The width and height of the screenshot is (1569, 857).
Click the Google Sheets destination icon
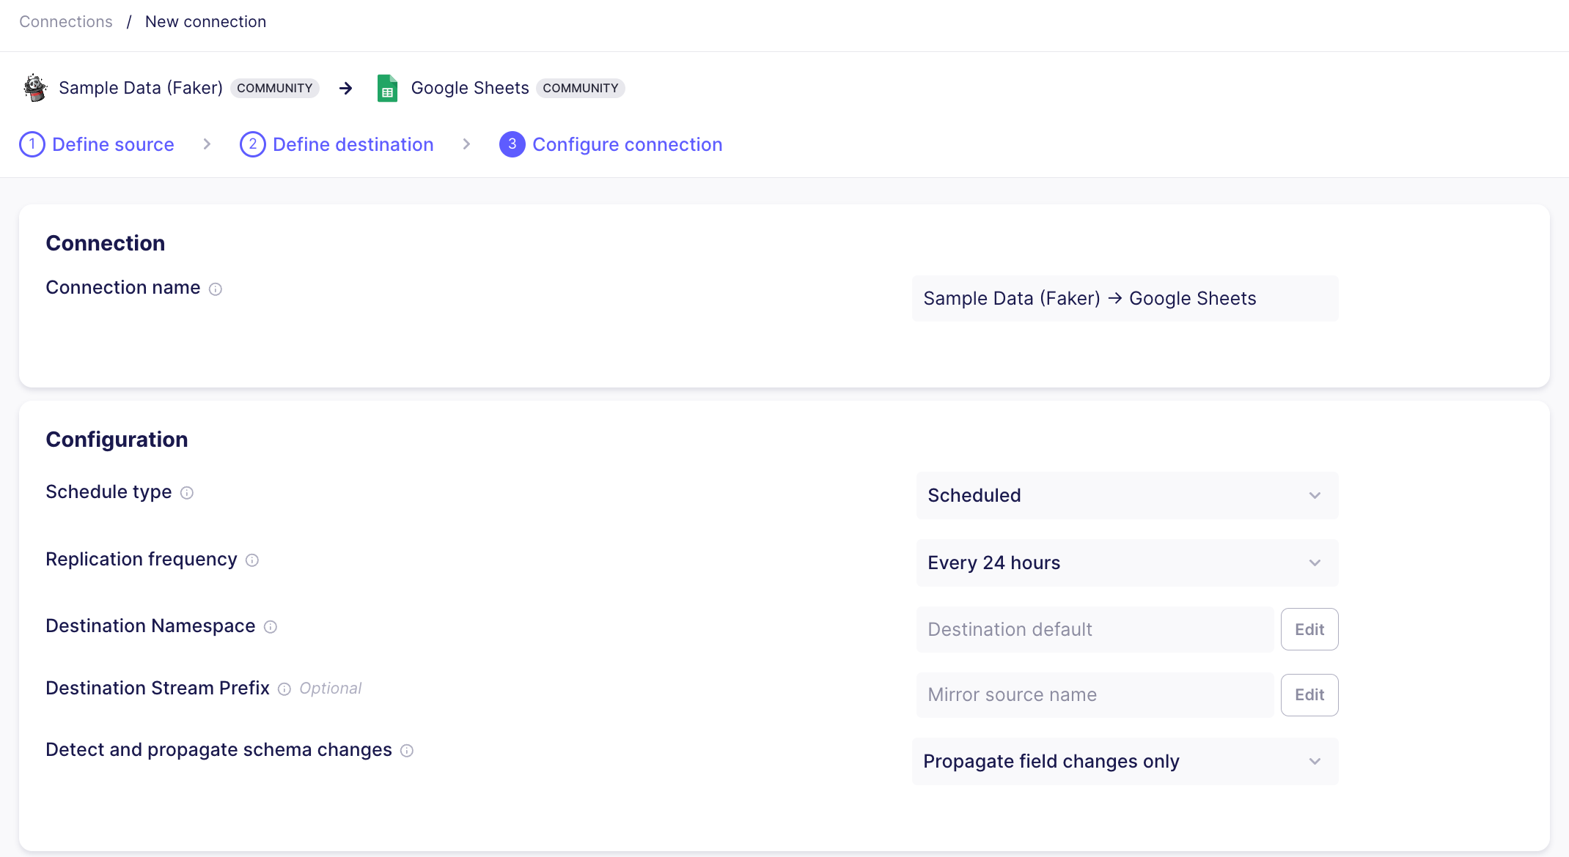coord(387,88)
